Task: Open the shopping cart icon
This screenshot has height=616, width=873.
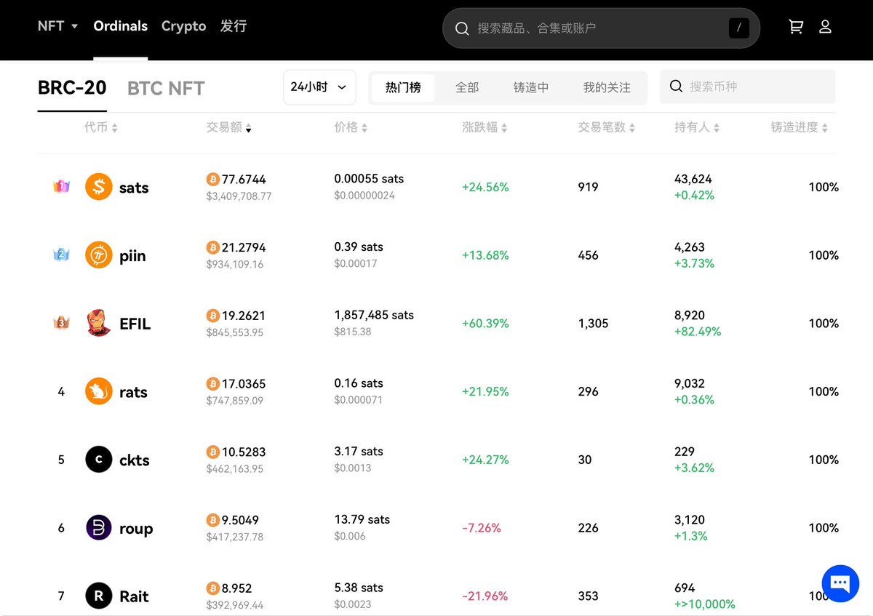Action: coord(796,27)
